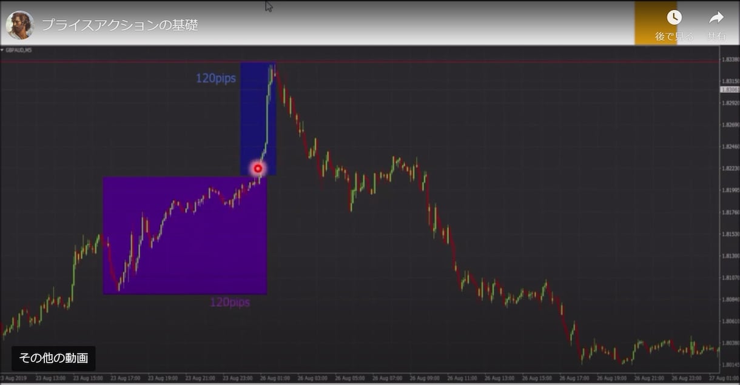
Task: Click the 1.8338 price level label
Action: [x=730, y=59]
